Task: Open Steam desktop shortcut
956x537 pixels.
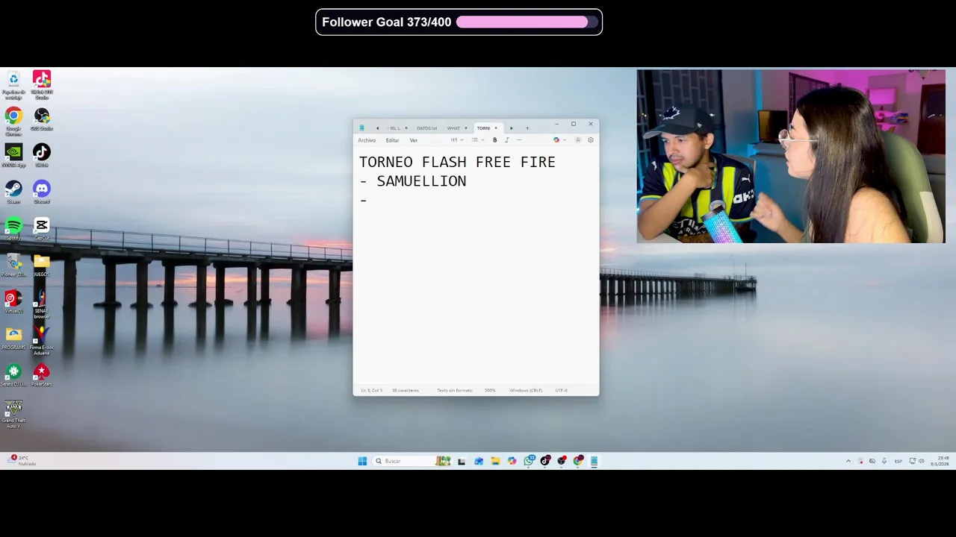Action: coord(13,192)
